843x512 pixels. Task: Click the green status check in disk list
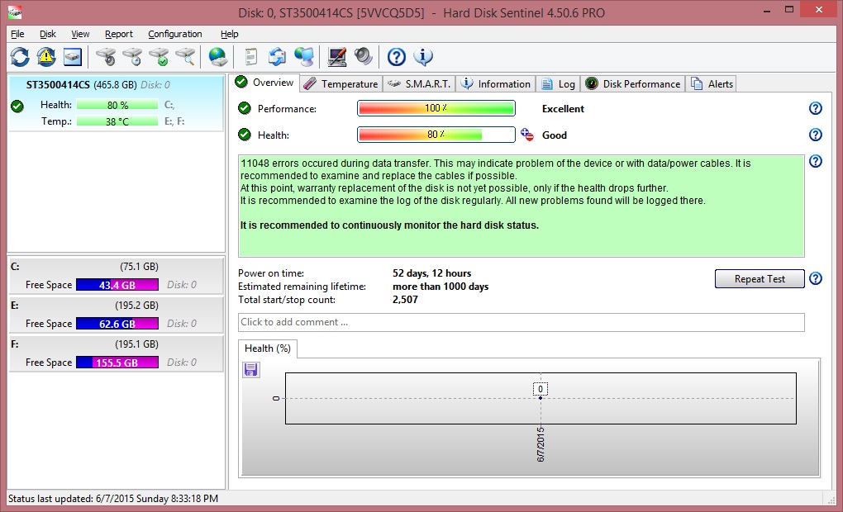coord(17,107)
